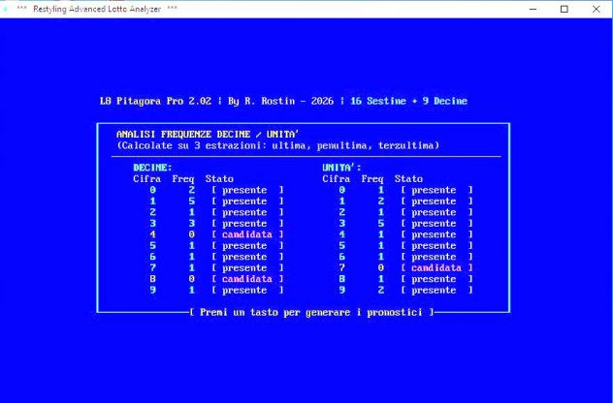Click the app icon in title bar
613x403 pixels.
pyautogui.click(x=5, y=9)
